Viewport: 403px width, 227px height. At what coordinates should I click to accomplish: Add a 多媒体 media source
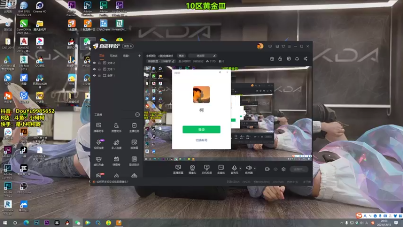click(x=221, y=169)
